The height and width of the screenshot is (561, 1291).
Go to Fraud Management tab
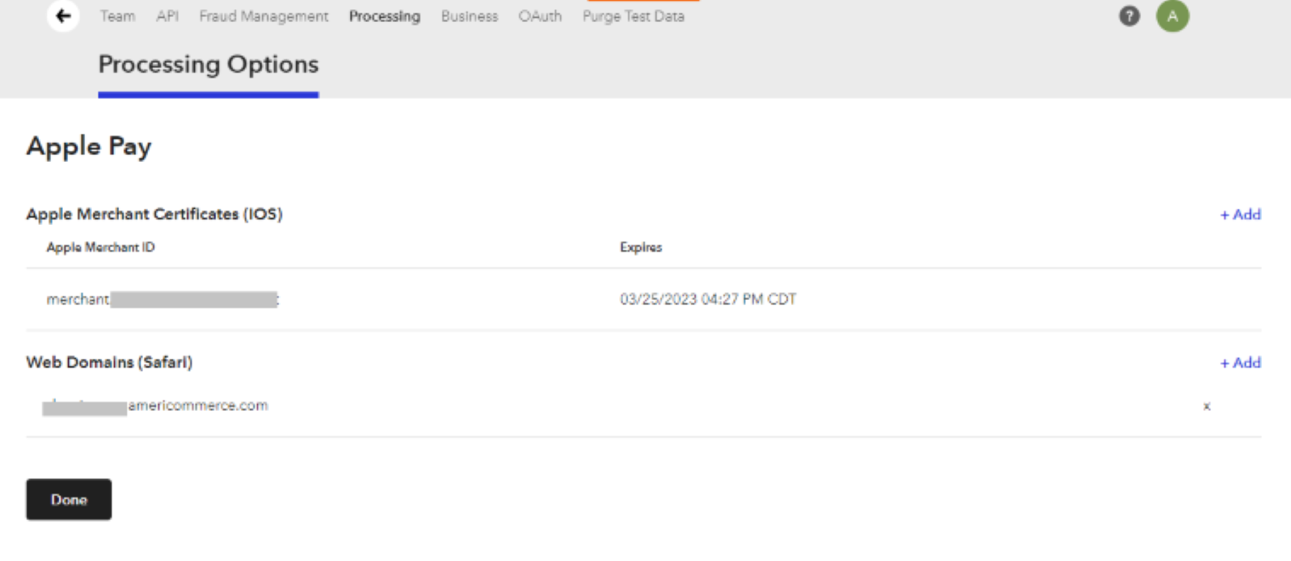[x=263, y=16]
